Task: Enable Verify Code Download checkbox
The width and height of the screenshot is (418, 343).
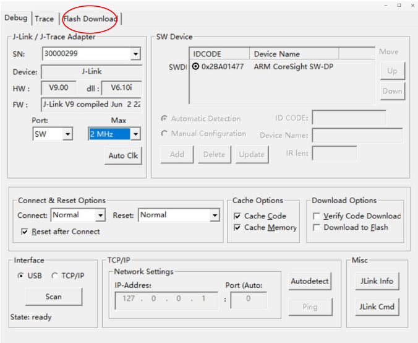Action: (x=317, y=216)
